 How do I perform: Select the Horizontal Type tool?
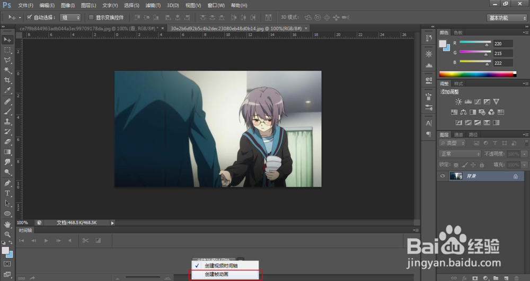pos(7,193)
